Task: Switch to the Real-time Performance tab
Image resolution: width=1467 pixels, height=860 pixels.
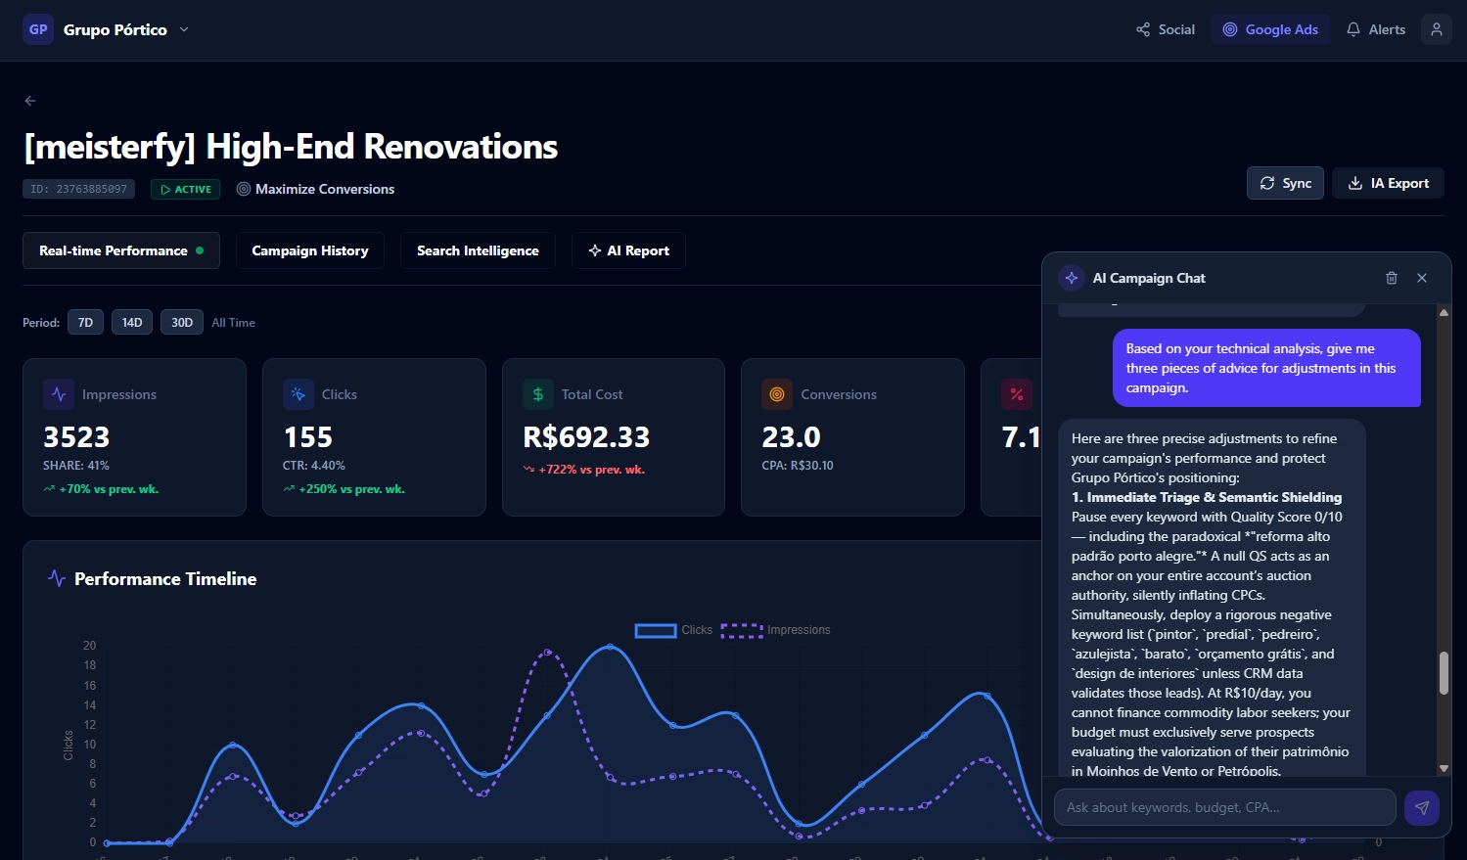Action: pos(121,250)
